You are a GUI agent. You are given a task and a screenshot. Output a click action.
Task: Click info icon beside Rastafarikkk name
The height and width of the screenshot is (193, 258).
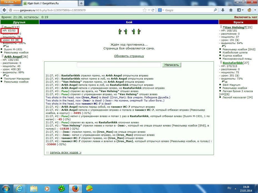coord(221,62)
